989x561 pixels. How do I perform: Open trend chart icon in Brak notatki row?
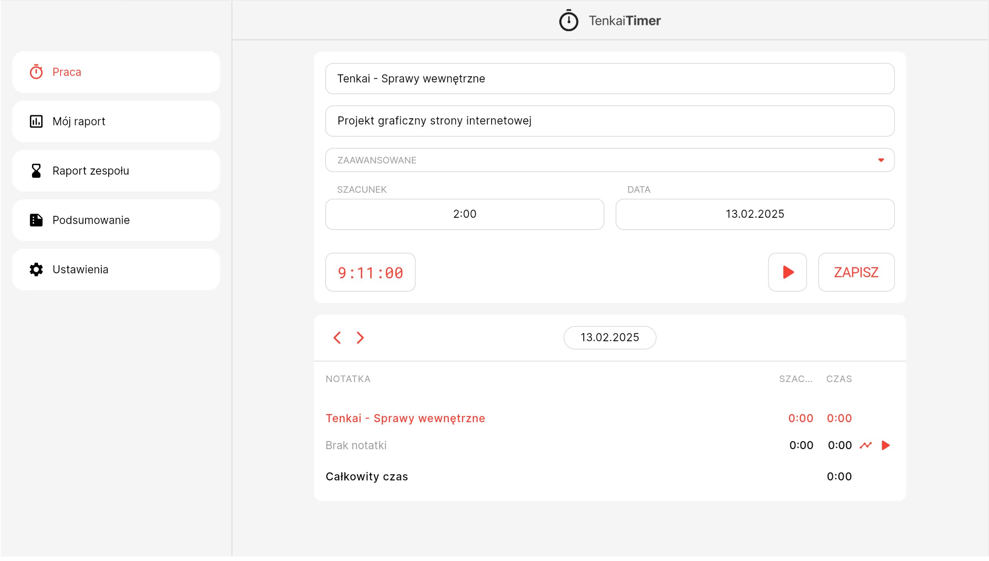(x=866, y=445)
